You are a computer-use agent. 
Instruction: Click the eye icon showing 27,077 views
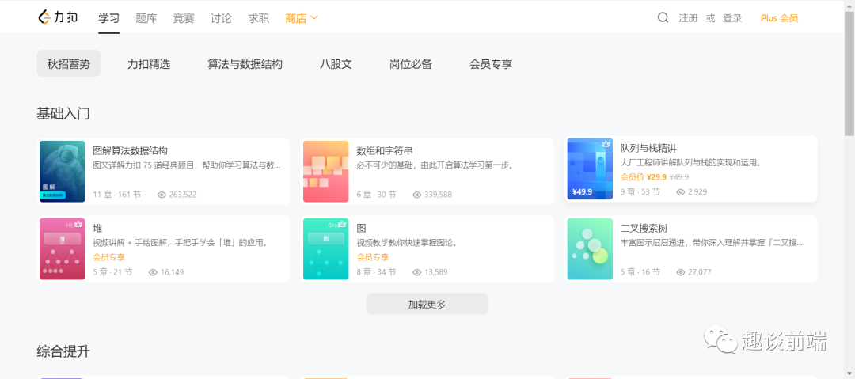tap(681, 272)
